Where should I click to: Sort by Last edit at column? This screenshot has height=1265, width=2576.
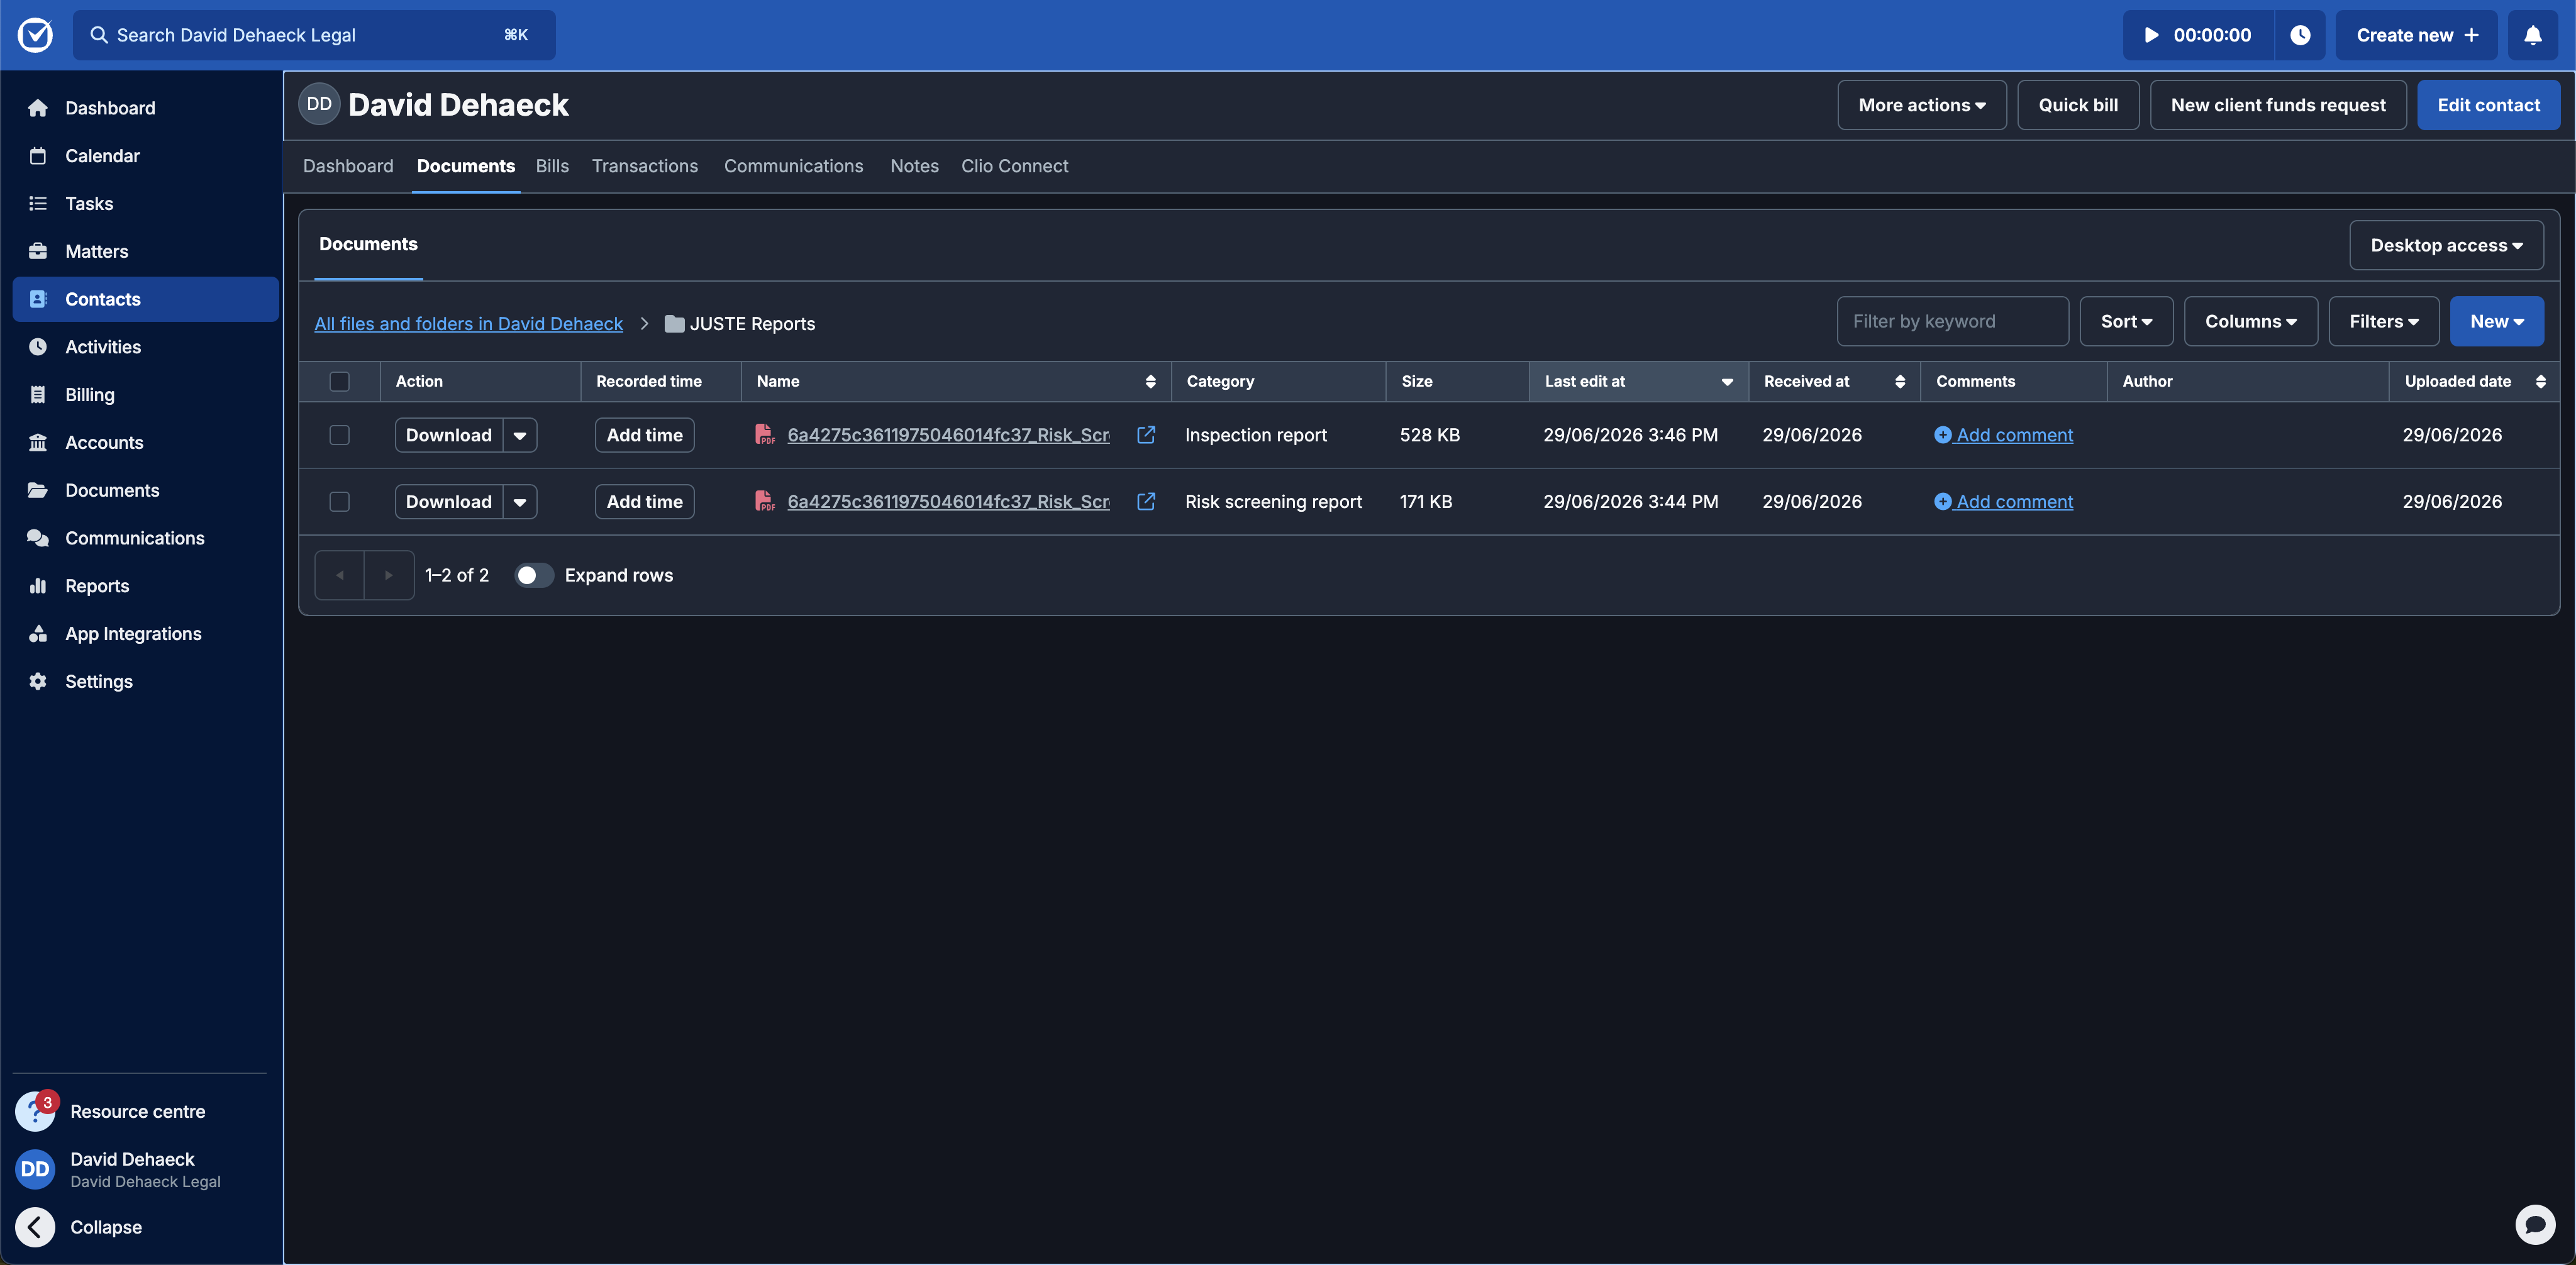pos(1638,381)
